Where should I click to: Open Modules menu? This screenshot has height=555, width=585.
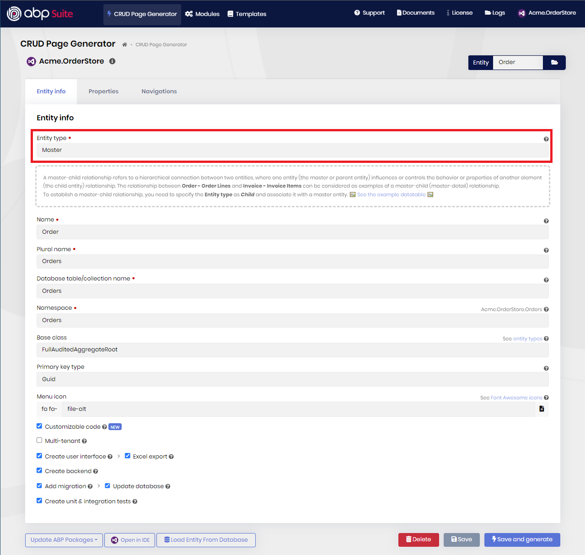pos(202,14)
